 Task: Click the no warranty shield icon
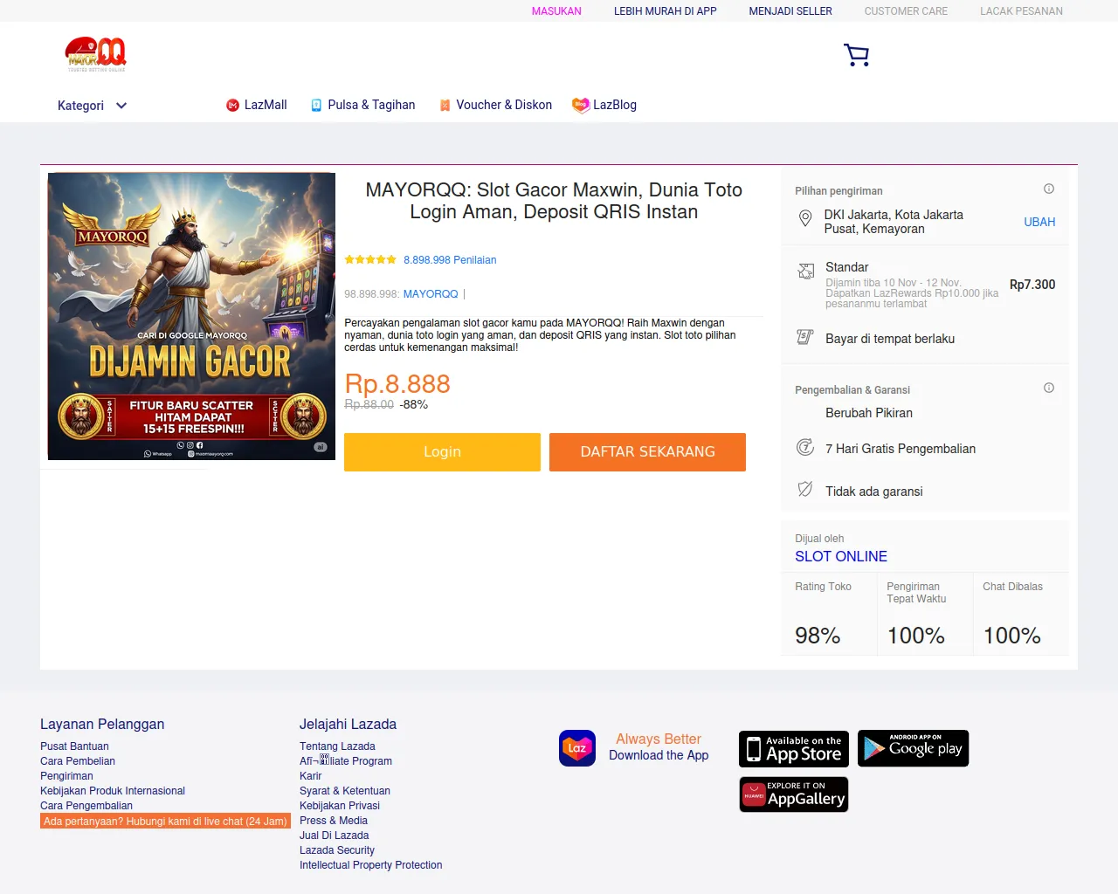pos(805,489)
